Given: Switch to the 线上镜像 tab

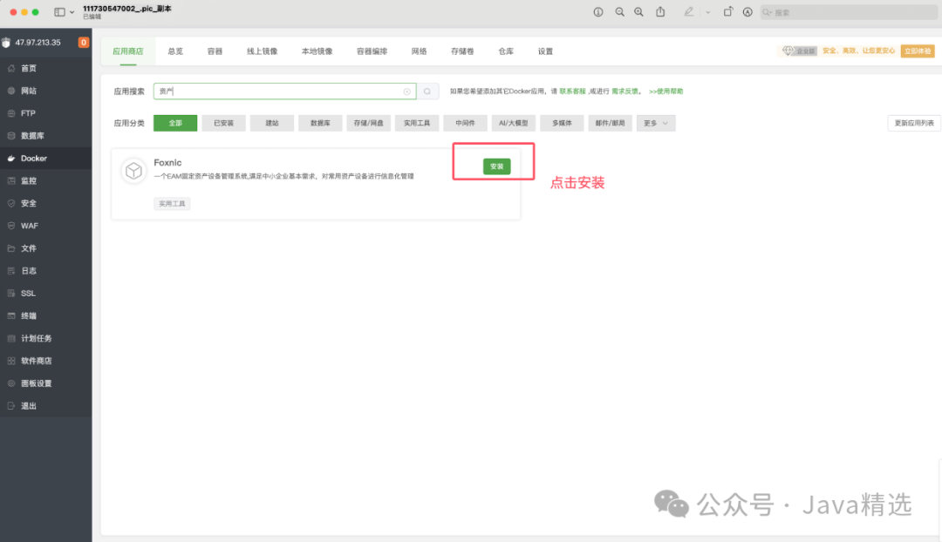Looking at the screenshot, I should 262,51.
